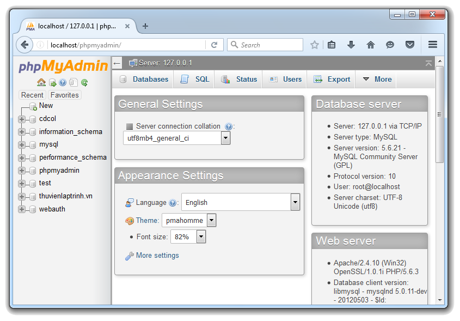
Task: Collapse the navigation panel with the left arrow
Action: [117, 63]
